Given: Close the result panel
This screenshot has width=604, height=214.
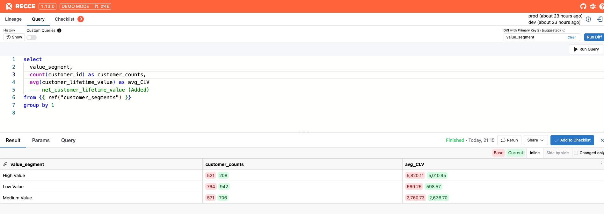Looking at the screenshot, I should pyautogui.click(x=602, y=140).
